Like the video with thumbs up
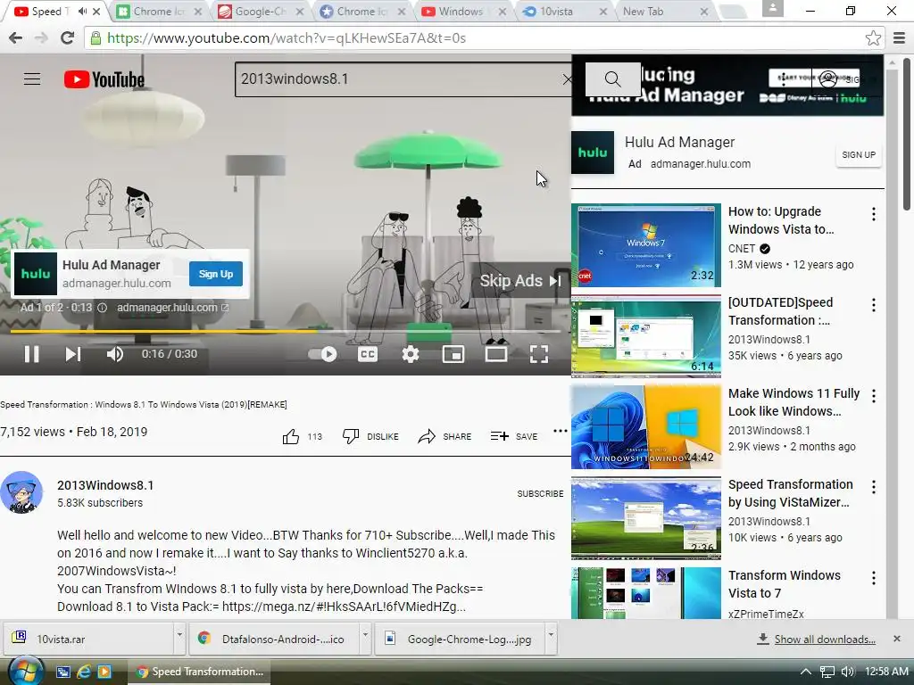Image resolution: width=914 pixels, height=685 pixels. (x=291, y=436)
